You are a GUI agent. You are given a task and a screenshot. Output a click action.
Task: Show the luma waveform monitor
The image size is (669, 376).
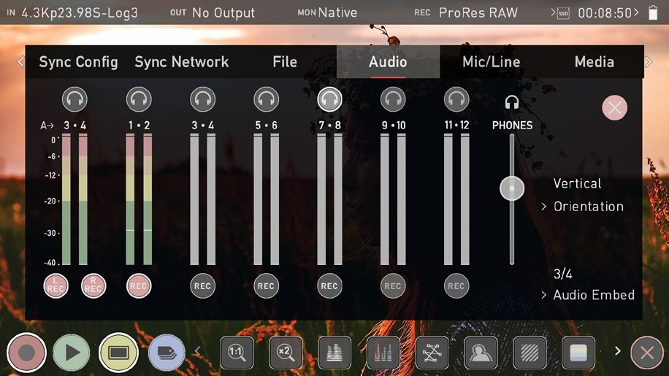[334, 353]
